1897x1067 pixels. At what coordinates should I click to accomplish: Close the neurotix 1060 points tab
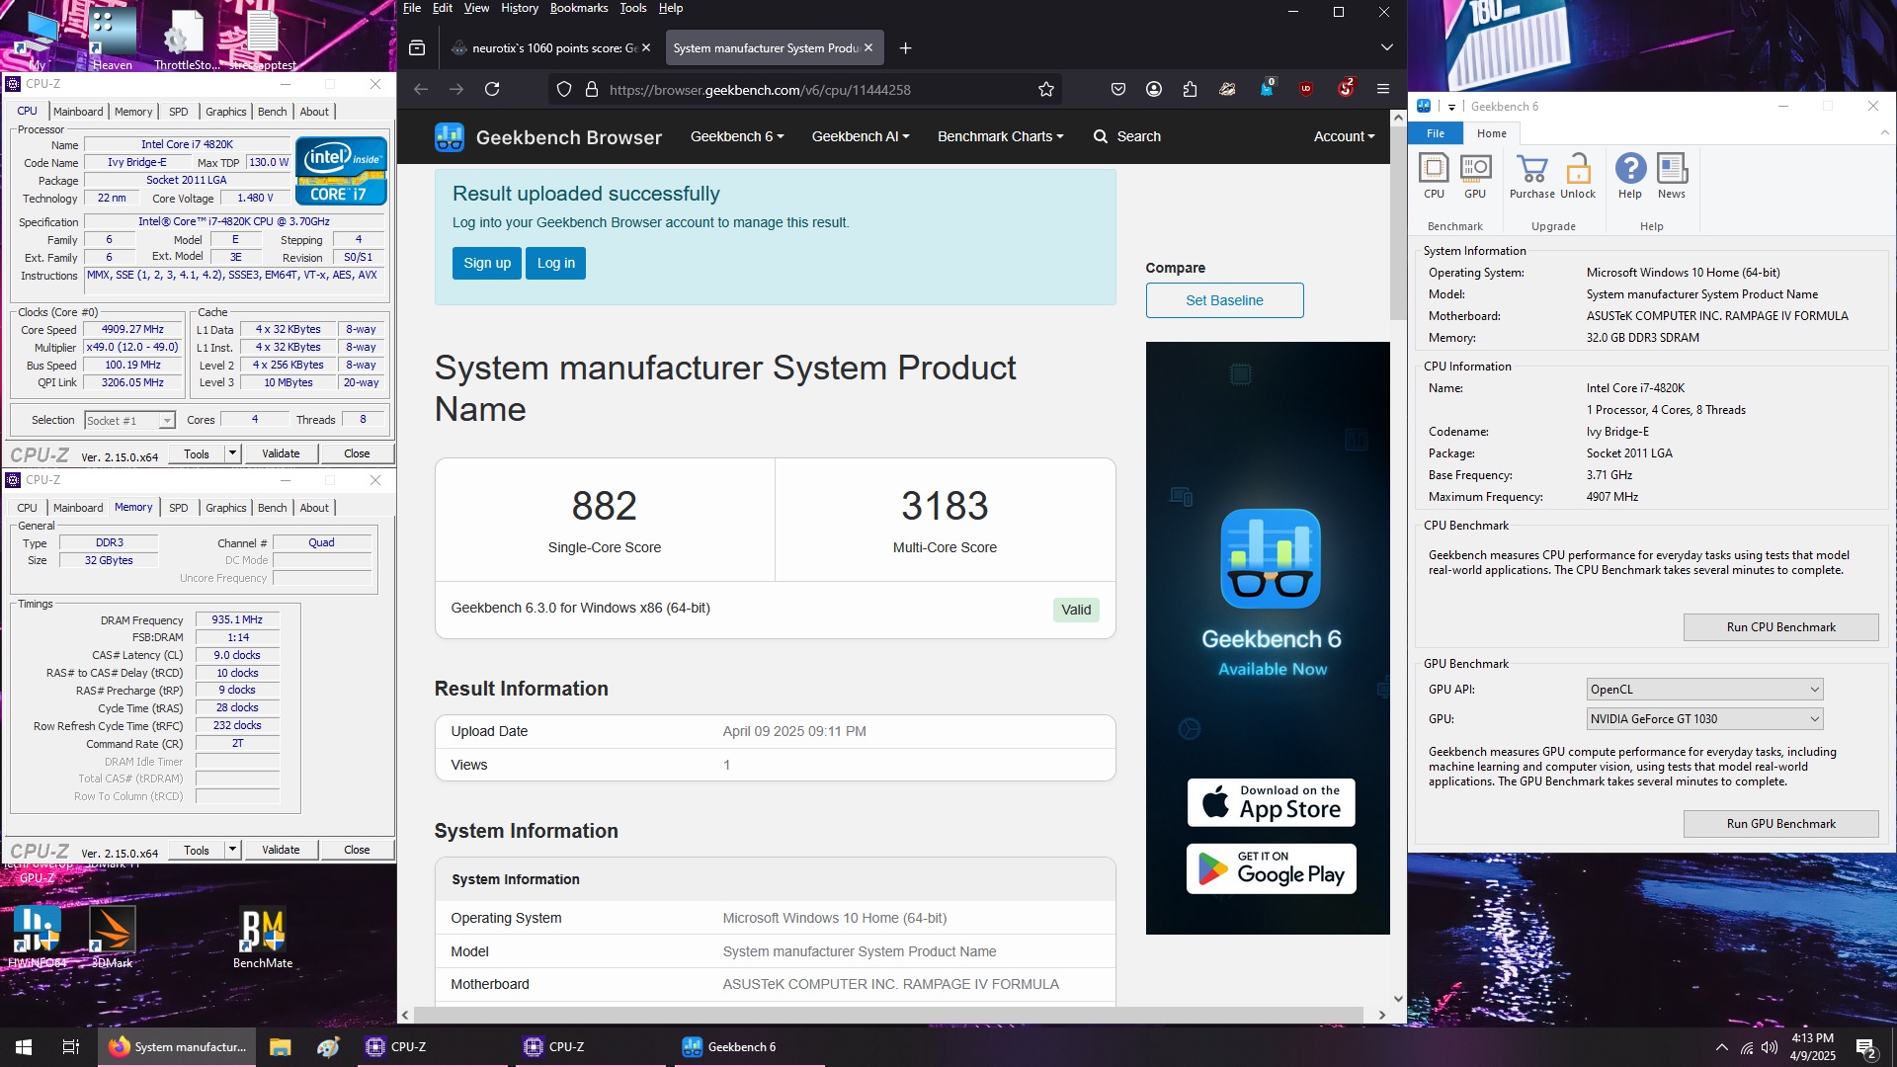(646, 47)
